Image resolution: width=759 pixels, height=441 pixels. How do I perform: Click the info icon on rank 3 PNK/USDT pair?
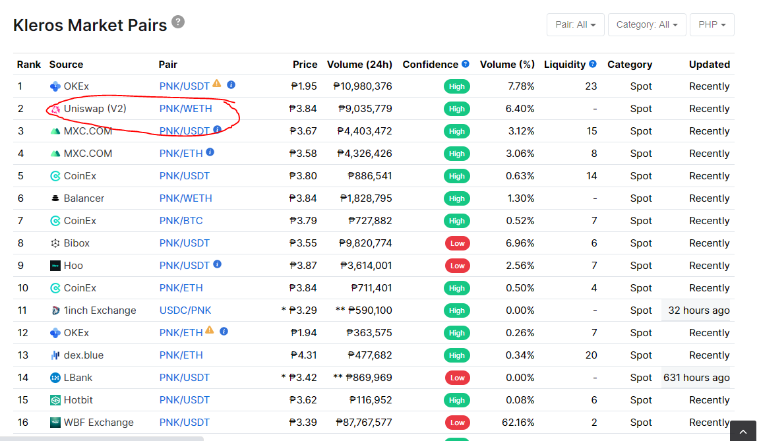coord(218,129)
